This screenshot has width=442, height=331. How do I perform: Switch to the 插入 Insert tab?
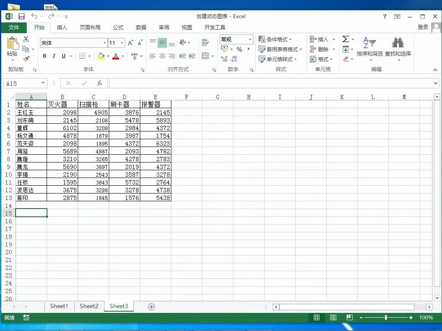point(62,27)
